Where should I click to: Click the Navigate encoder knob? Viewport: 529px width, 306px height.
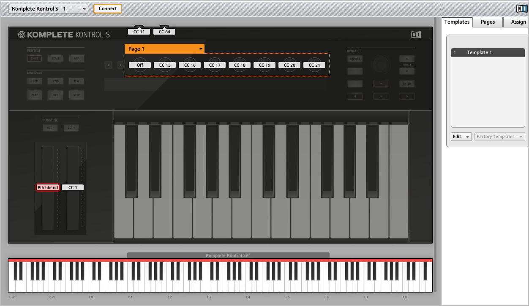click(381, 65)
